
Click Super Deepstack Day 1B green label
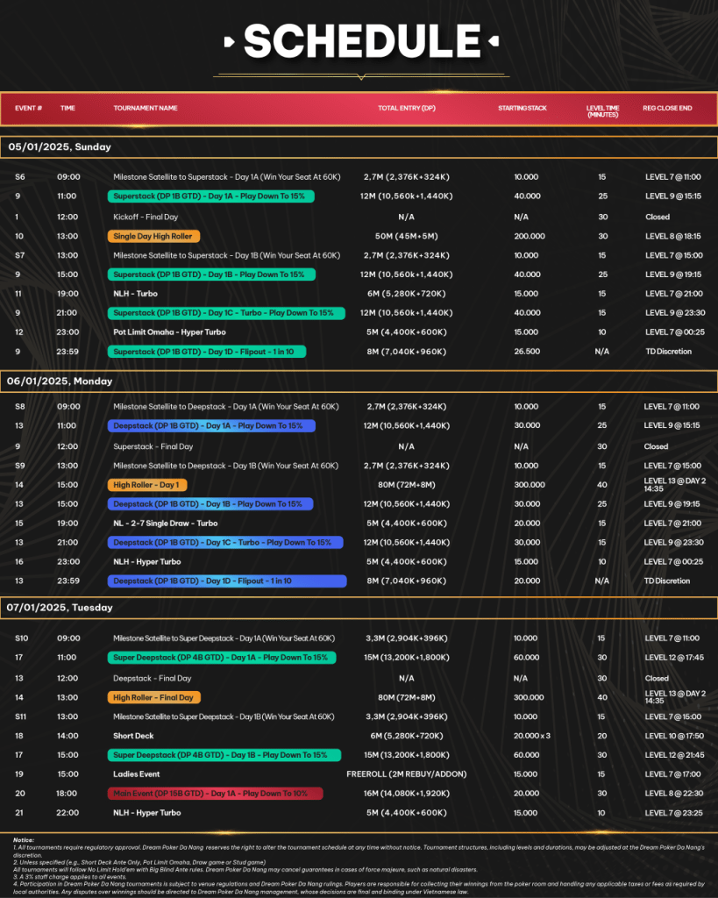[224, 755]
